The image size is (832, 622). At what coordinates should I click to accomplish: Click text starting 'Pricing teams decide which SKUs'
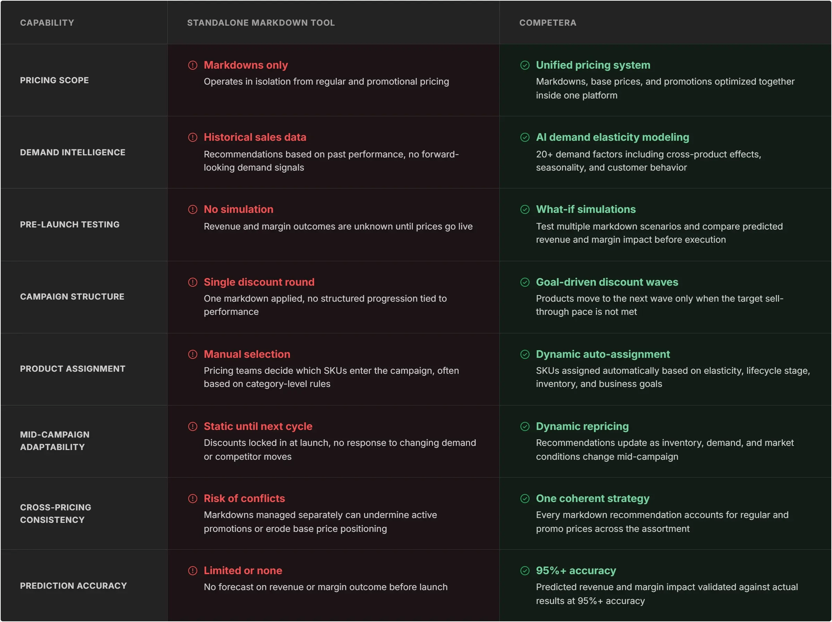click(x=331, y=378)
